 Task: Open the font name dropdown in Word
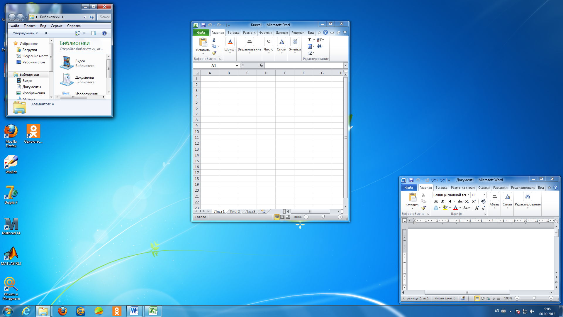[x=468, y=195]
